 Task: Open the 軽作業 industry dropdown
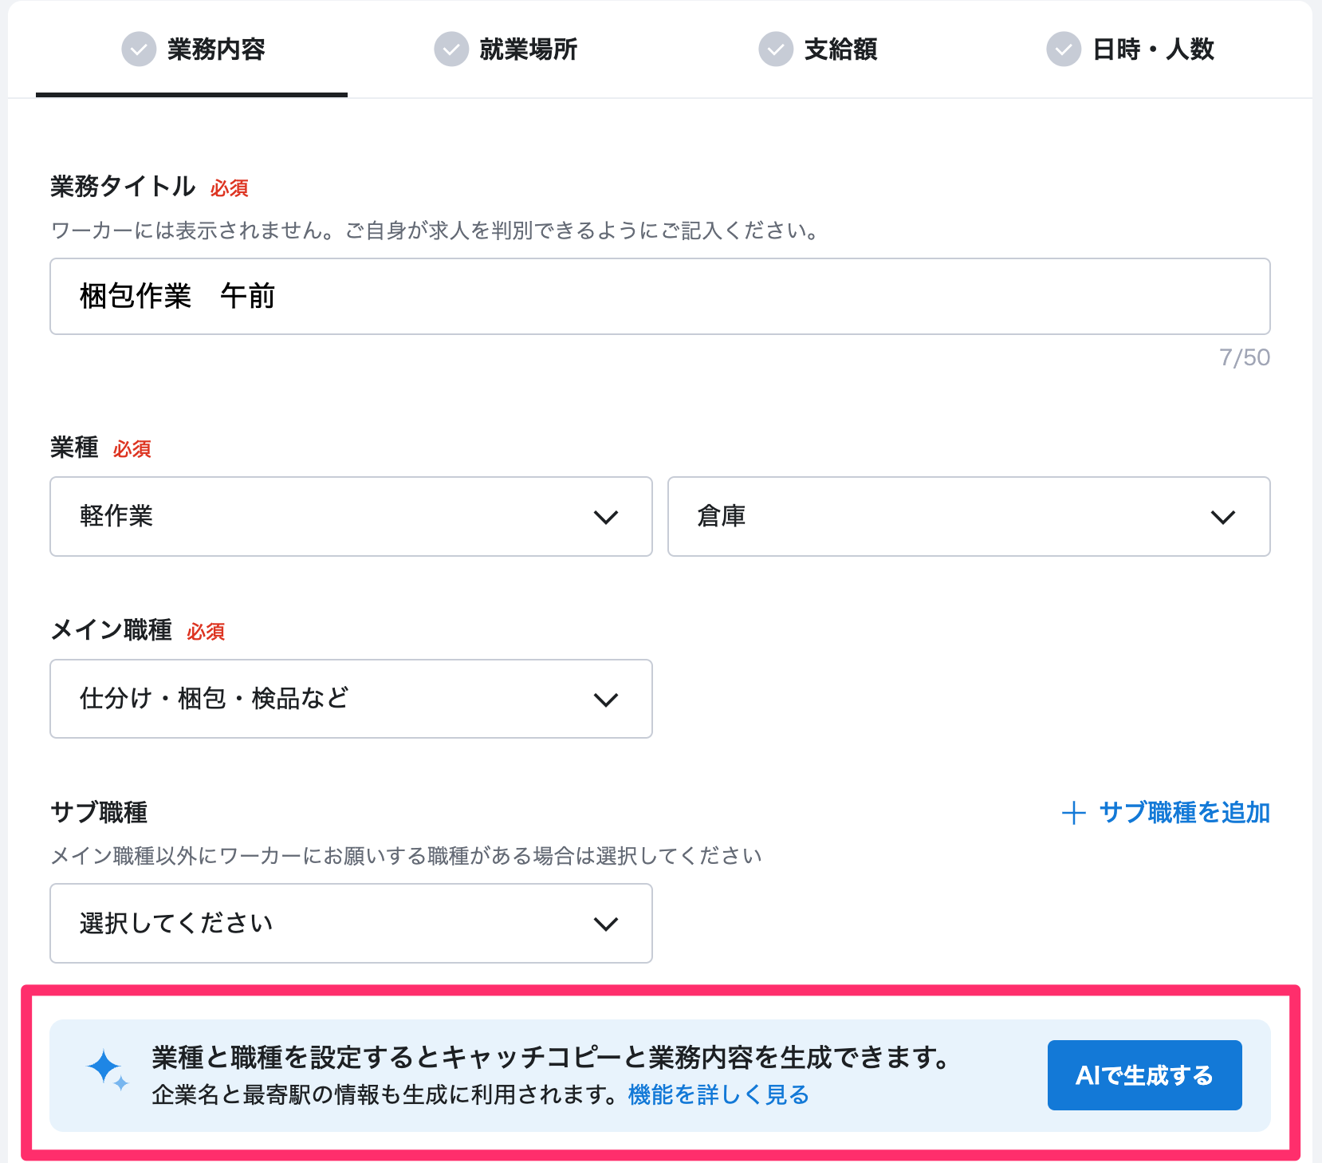coord(351,517)
